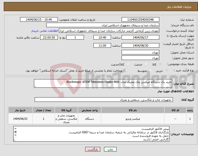Click the واحد شمارش column header
The image size is (198, 156).
coord(89,110)
